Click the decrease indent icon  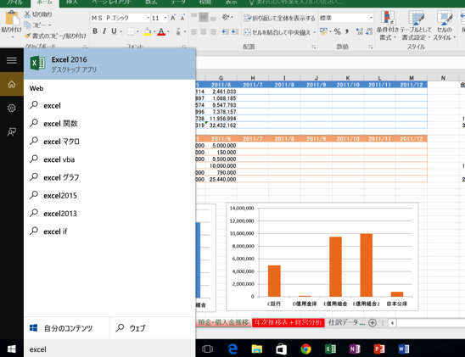pyautogui.click(x=226, y=31)
